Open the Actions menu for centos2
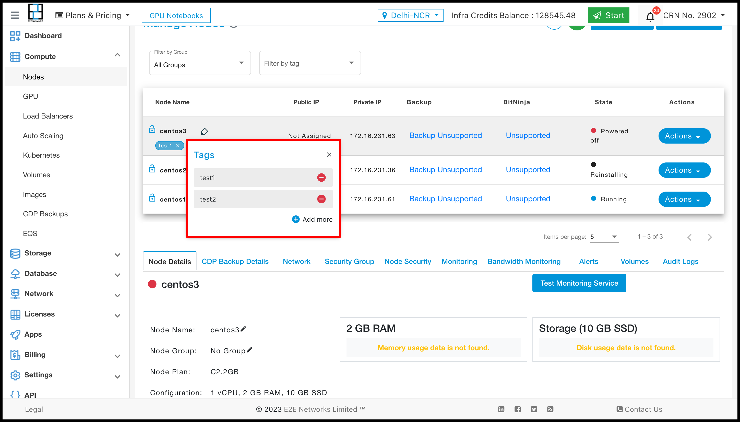Image resolution: width=740 pixels, height=422 pixels. pyautogui.click(x=684, y=170)
